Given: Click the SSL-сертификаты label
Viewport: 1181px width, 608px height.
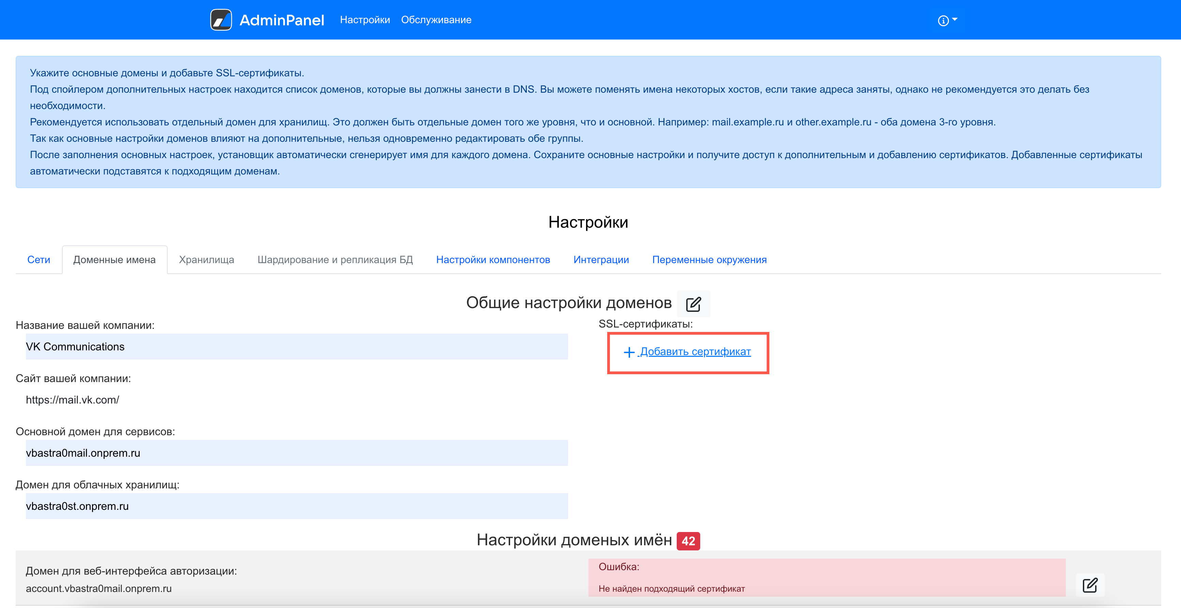Looking at the screenshot, I should point(645,324).
